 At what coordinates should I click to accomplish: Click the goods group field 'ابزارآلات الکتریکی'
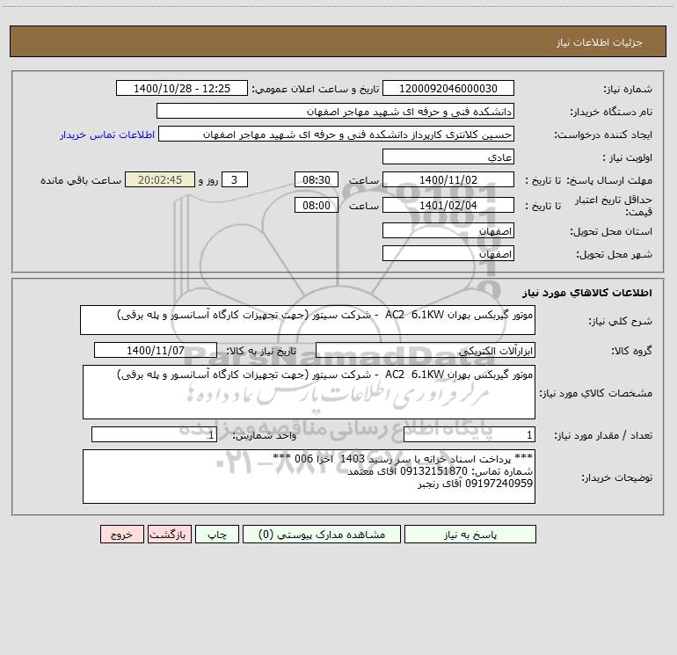(x=426, y=350)
